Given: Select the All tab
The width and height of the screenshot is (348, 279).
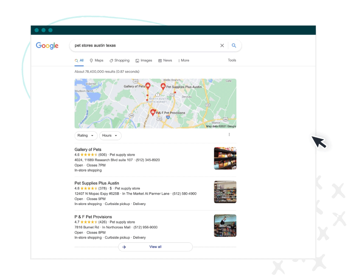Looking at the screenshot, I should click(79, 60).
